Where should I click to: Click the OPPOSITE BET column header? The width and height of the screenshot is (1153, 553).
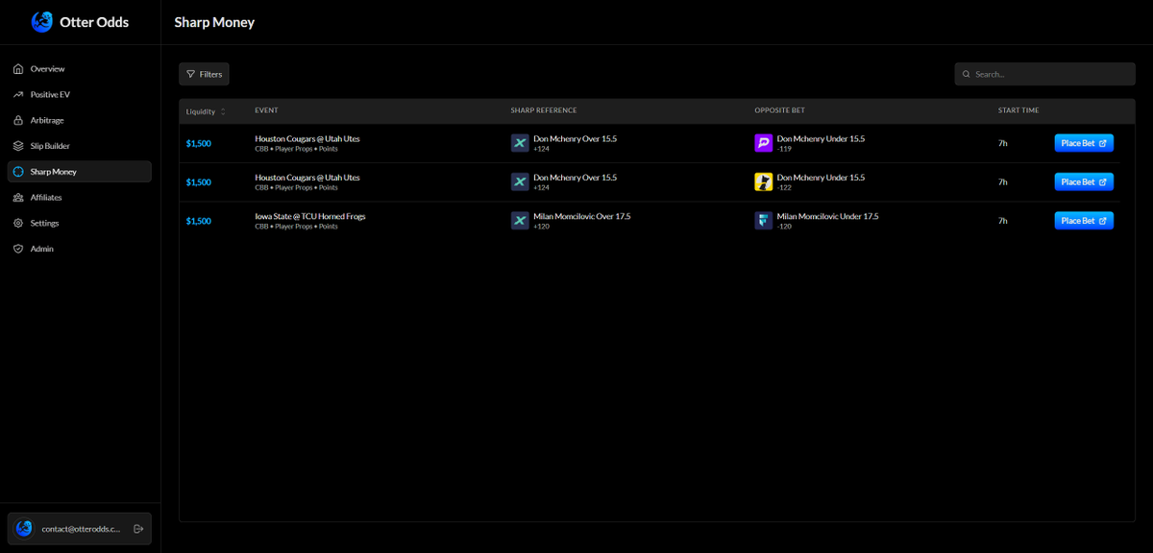point(779,110)
